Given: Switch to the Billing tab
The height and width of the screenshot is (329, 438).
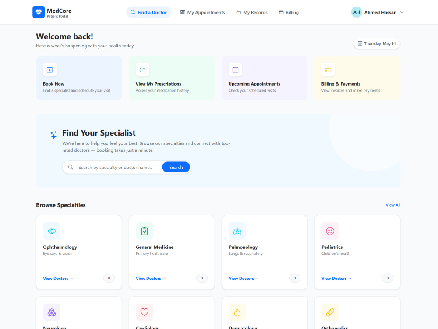Looking at the screenshot, I should click(x=289, y=12).
